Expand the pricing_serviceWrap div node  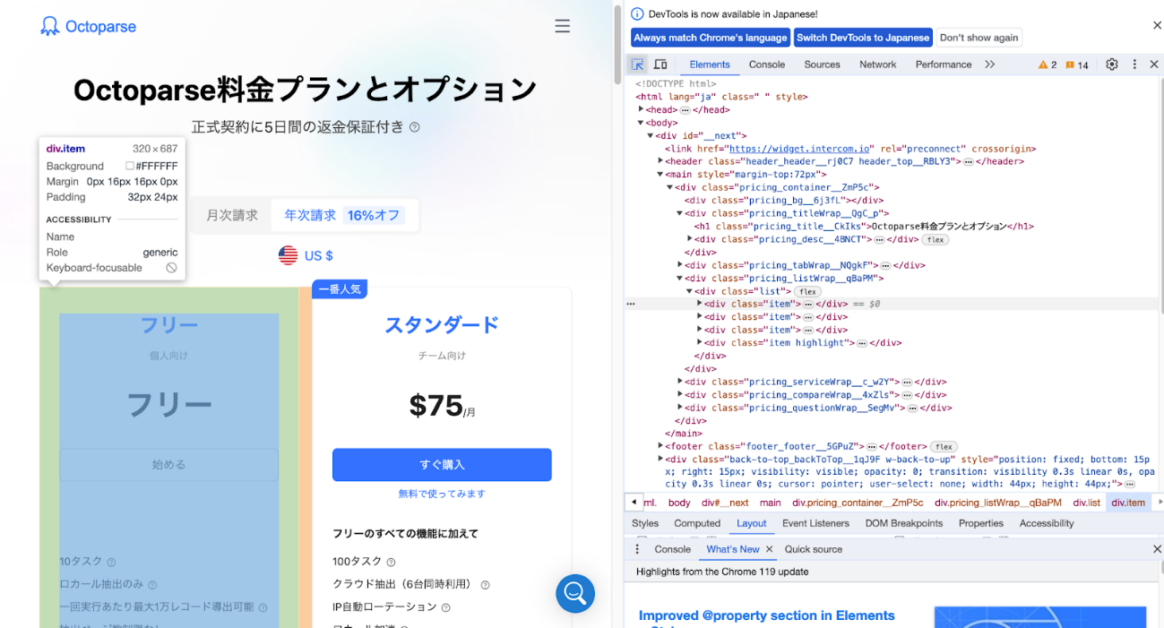tap(680, 382)
